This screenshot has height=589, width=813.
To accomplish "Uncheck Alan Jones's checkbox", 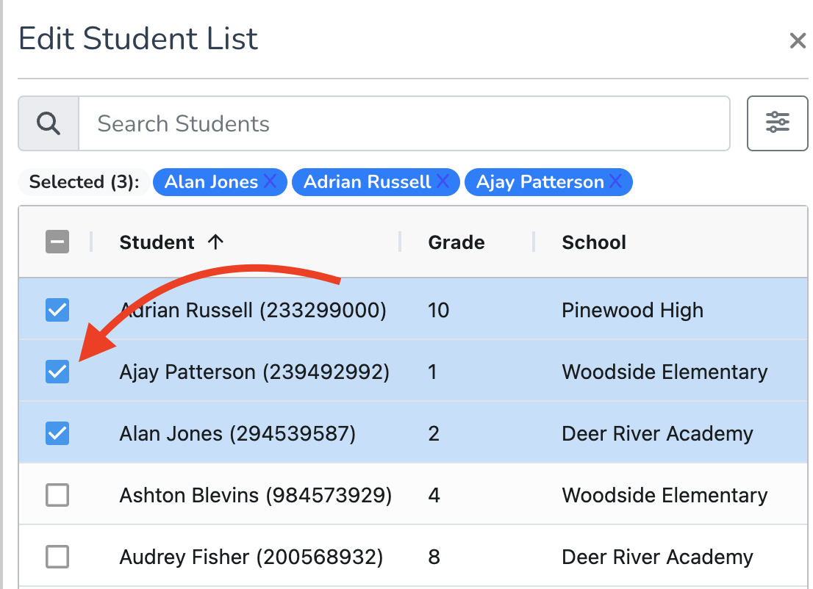I will 57,433.
